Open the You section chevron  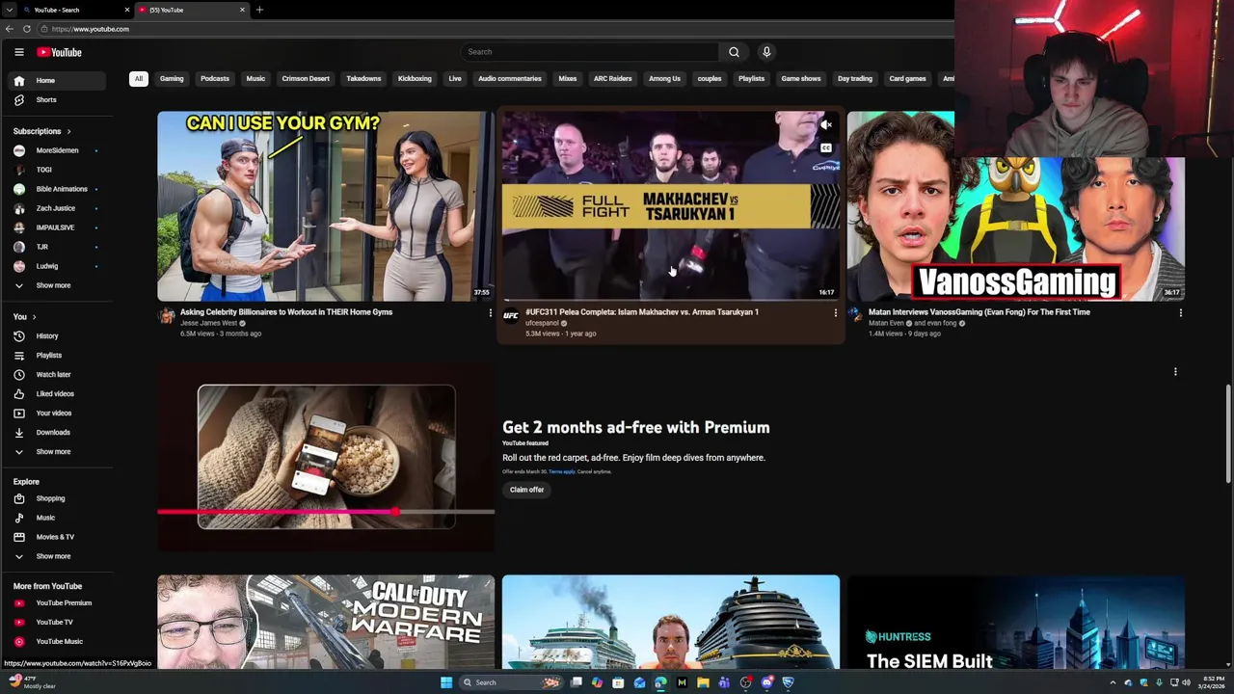pyautogui.click(x=34, y=317)
